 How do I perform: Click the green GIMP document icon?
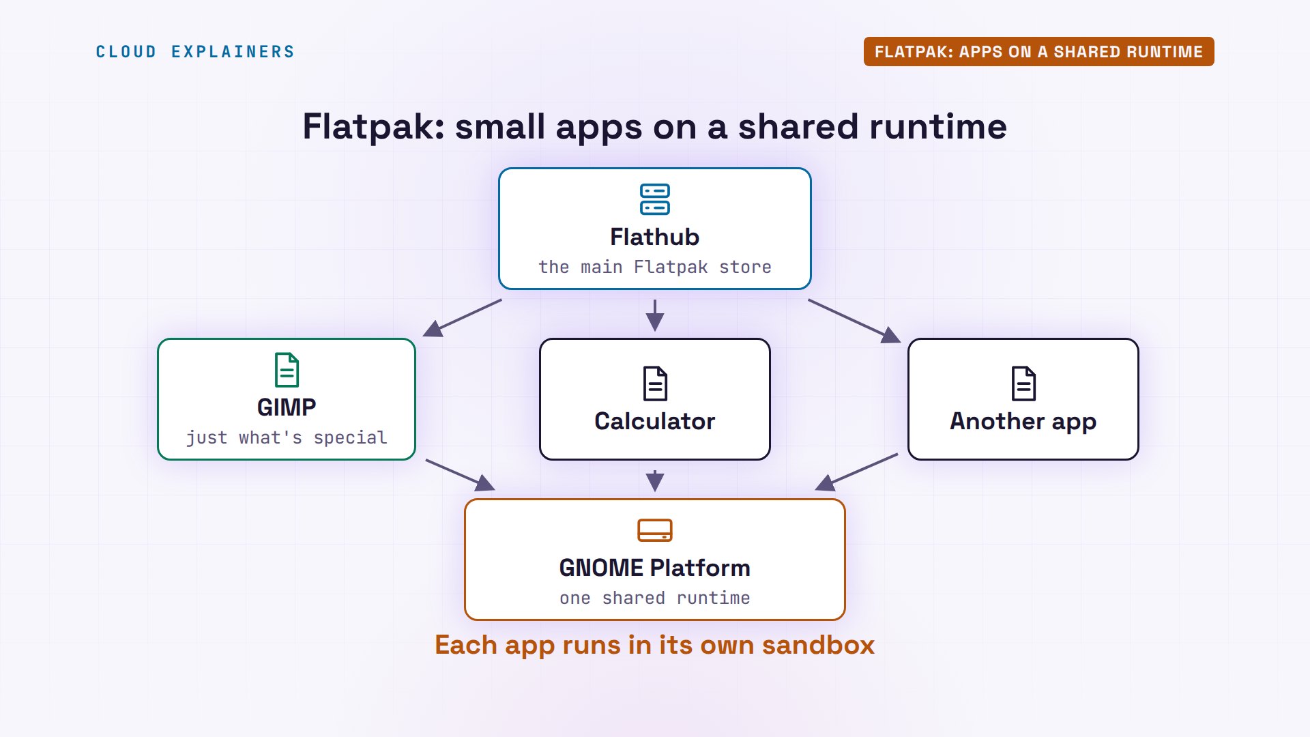pos(287,370)
